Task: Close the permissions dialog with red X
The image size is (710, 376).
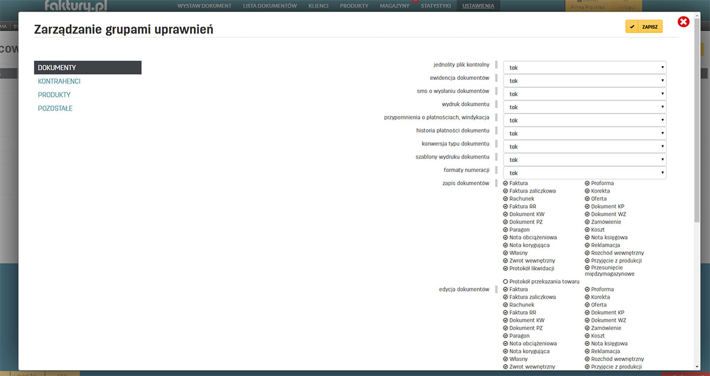Action: [683, 22]
